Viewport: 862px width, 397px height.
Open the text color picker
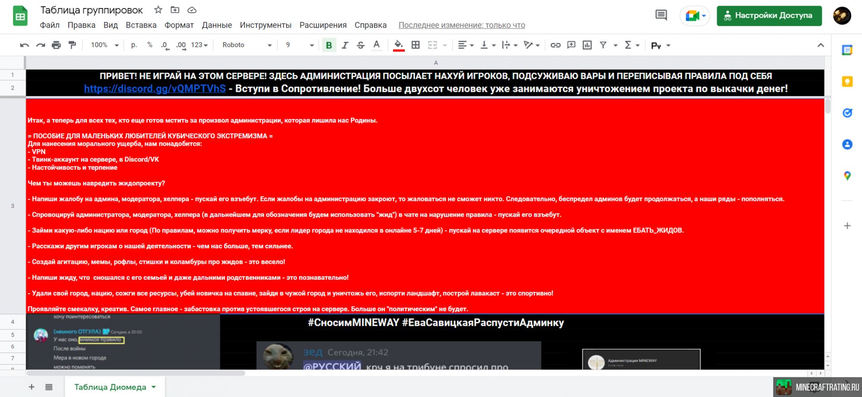point(377,45)
